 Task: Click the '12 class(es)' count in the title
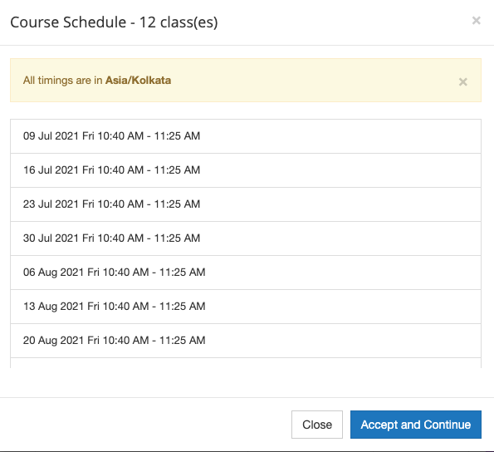click(x=179, y=22)
